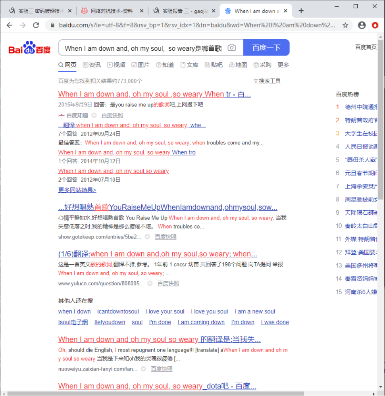The width and height of the screenshot is (385, 396).
Task: Close the 实验三 密码破译技术 tab
Action: (70, 11)
